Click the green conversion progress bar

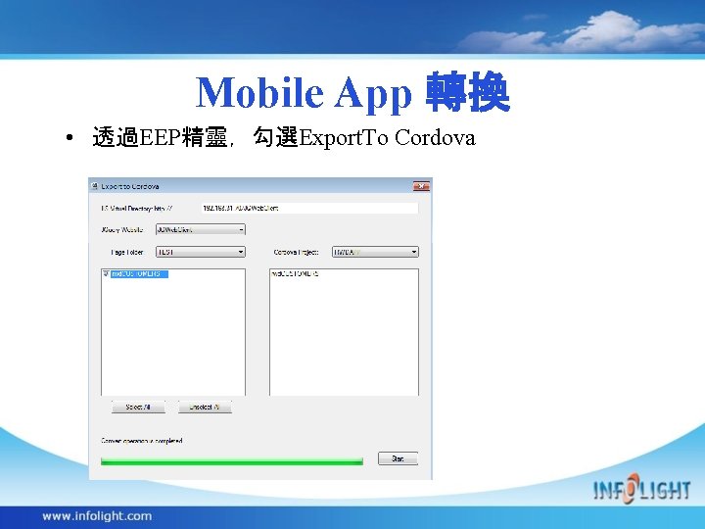tap(232, 461)
